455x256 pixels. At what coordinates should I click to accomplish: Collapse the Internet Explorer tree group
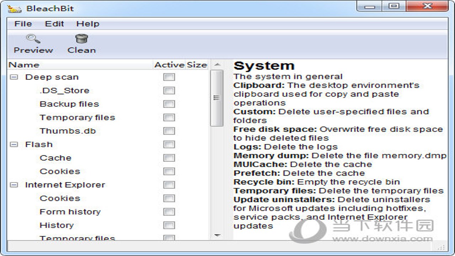pos(14,185)
